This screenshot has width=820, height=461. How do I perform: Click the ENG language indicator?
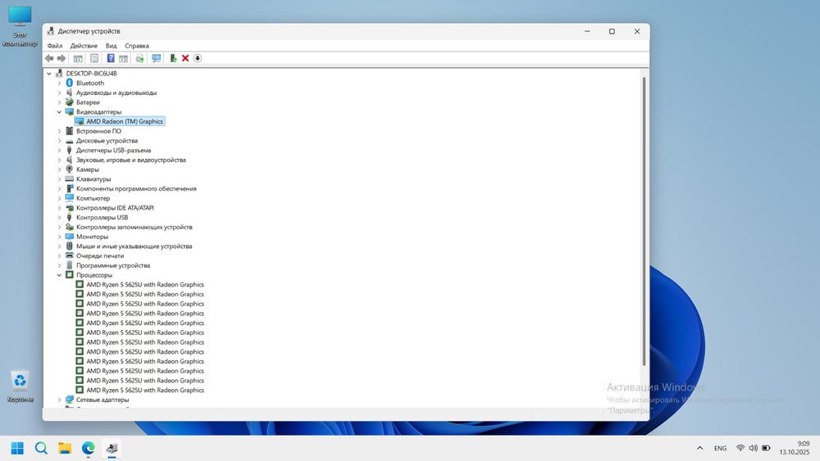point(720,448)
